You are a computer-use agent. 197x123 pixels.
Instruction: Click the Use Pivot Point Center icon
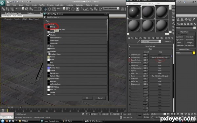68,9
